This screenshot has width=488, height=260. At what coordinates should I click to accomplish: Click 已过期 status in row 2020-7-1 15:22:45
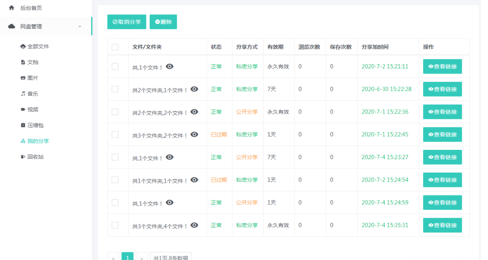(x=219, y=135)
